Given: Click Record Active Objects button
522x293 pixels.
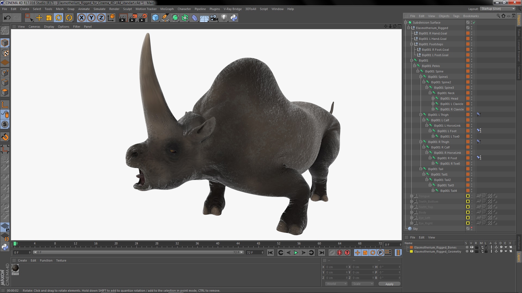Looking at the screenshot, I should coord(332,253).
